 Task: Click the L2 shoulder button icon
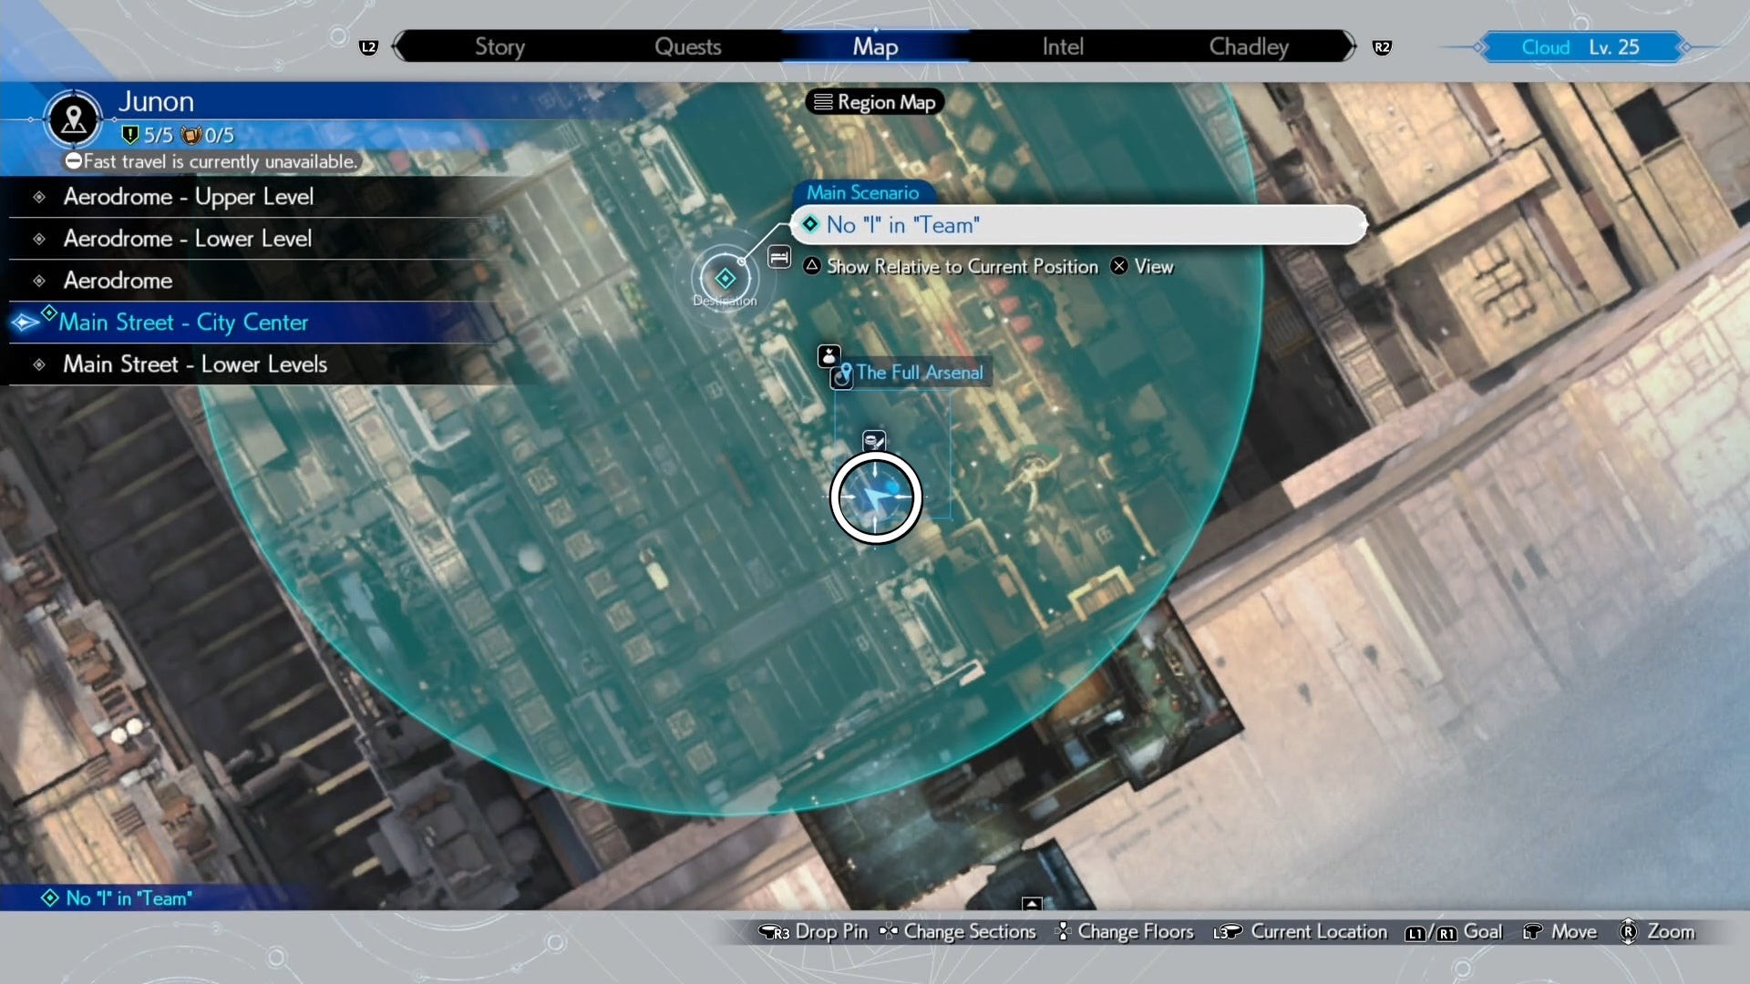[x=368, y=47]
